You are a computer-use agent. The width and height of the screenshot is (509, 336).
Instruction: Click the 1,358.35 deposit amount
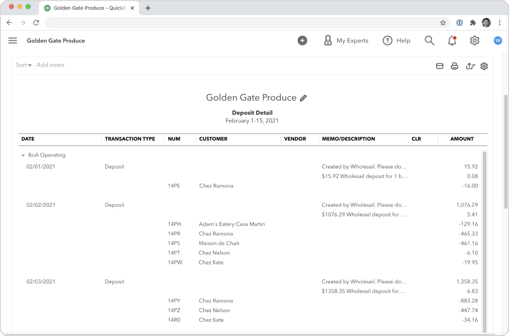467,282
